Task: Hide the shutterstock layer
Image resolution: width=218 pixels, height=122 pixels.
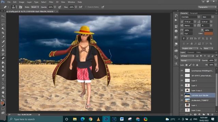Action: point(182,100)
